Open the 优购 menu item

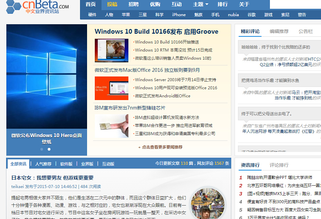click(x=155, y=4)
